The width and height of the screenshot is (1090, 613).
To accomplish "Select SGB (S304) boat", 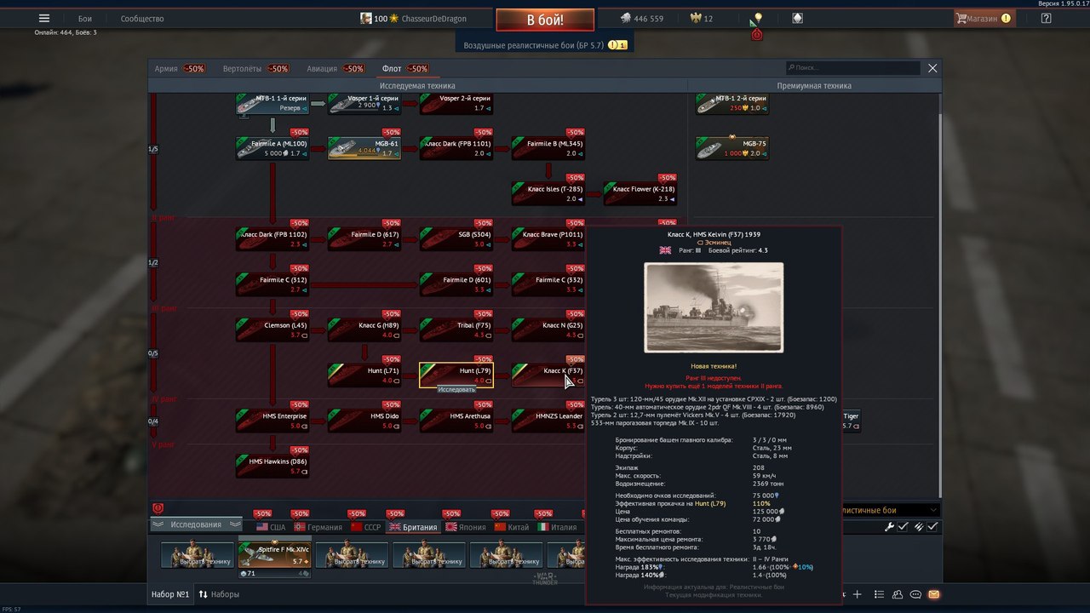I will pyautogui.click(x=456, y=238).
